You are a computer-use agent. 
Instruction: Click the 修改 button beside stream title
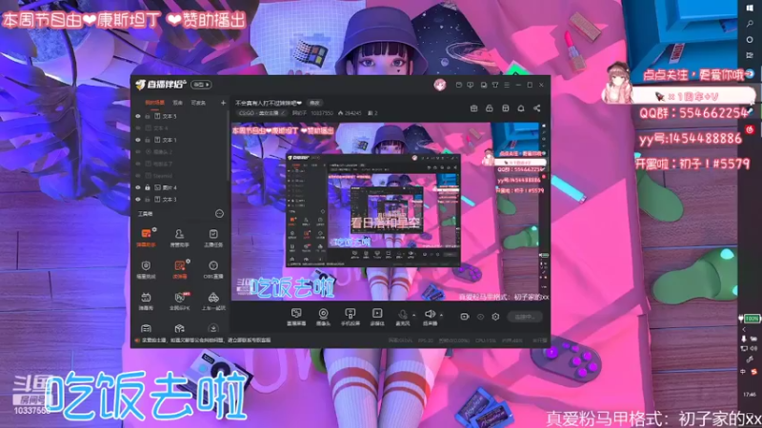315,103
